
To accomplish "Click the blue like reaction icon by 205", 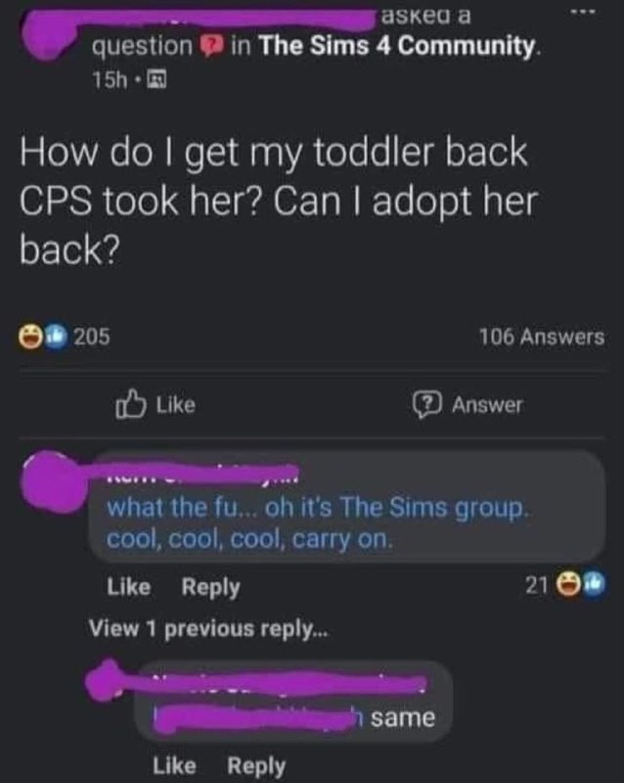I will pos(57,336).
